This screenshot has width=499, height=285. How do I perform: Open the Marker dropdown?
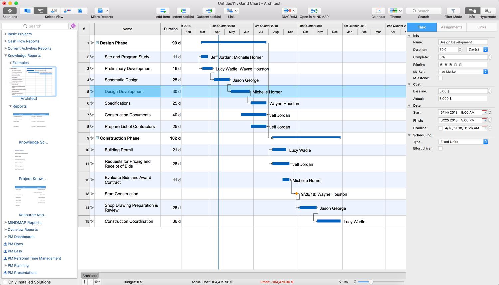pos(463,72)
